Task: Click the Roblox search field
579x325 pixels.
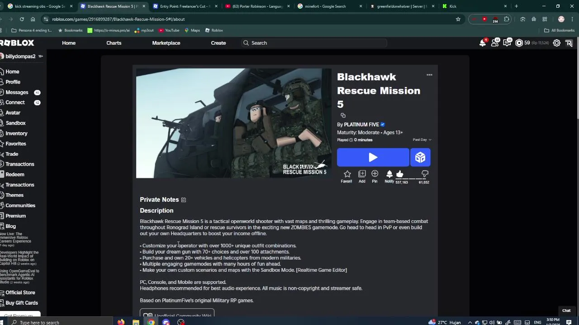Action: click(x=314, y=43)
